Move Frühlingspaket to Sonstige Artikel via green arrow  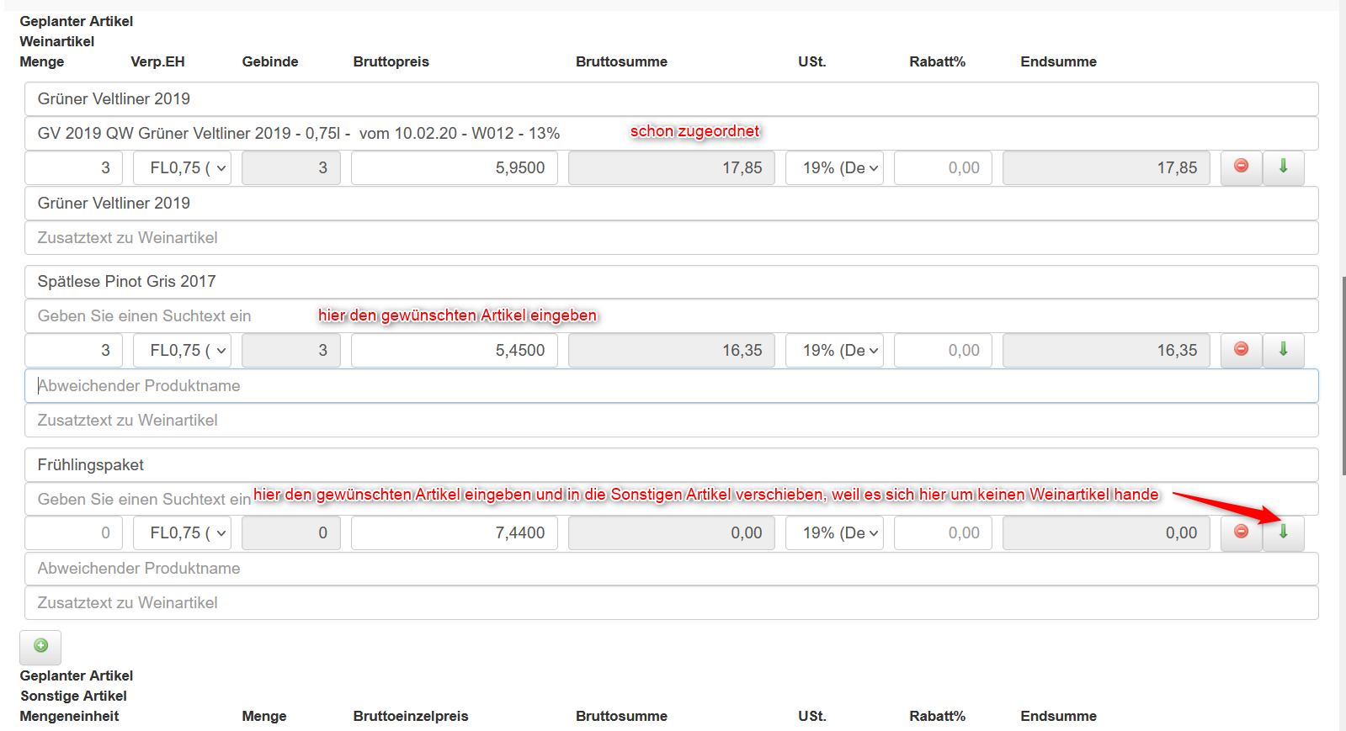click(x=1283, y=532)
